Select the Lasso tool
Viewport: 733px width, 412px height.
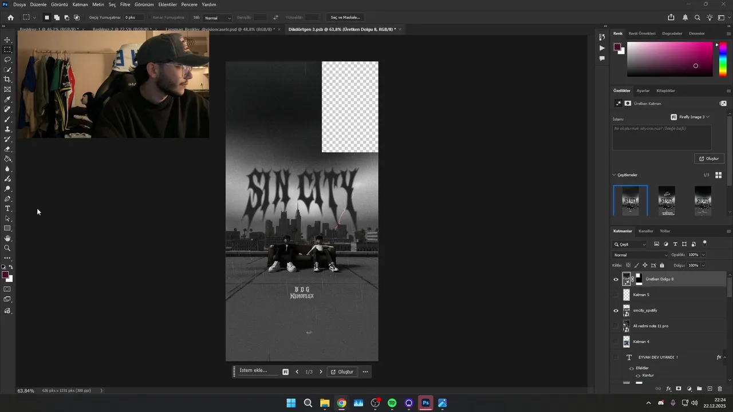click(x=7, y=60)
